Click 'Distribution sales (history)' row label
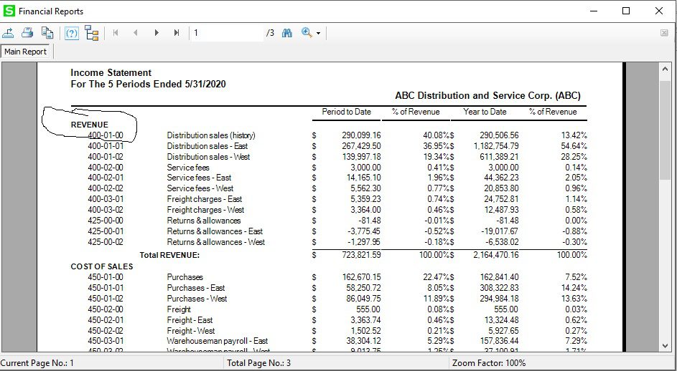The image size is (677, 371). (211, 135)
